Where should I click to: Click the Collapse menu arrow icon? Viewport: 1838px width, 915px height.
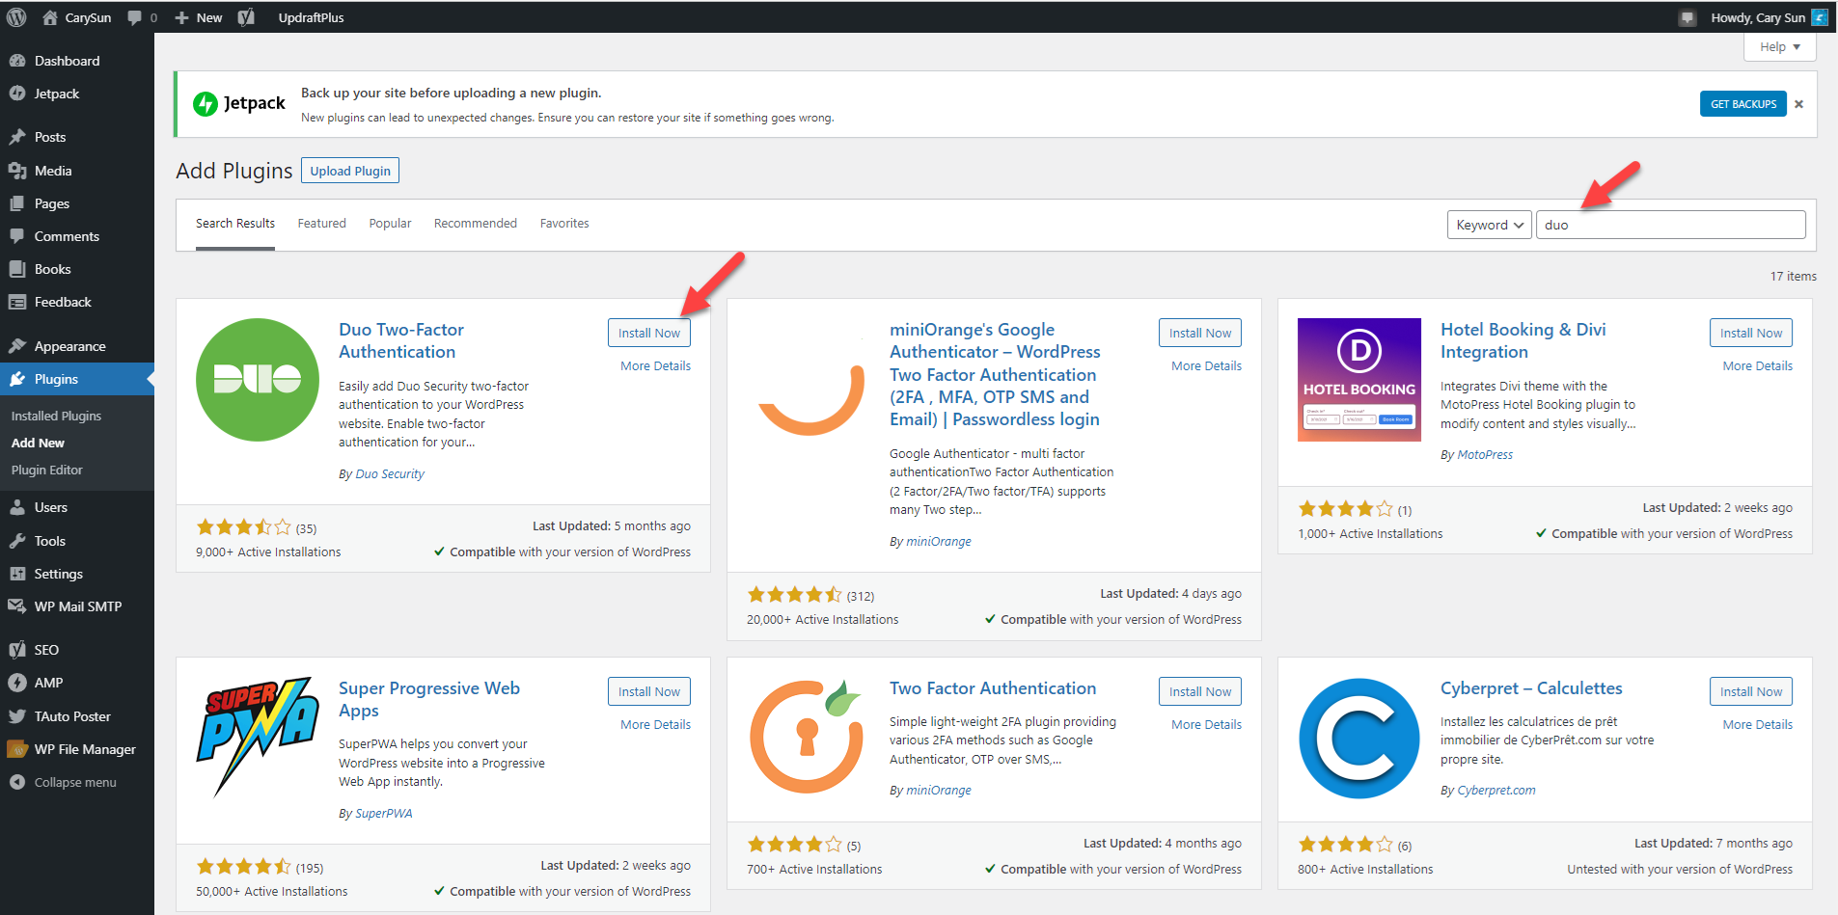coord(17,782)
